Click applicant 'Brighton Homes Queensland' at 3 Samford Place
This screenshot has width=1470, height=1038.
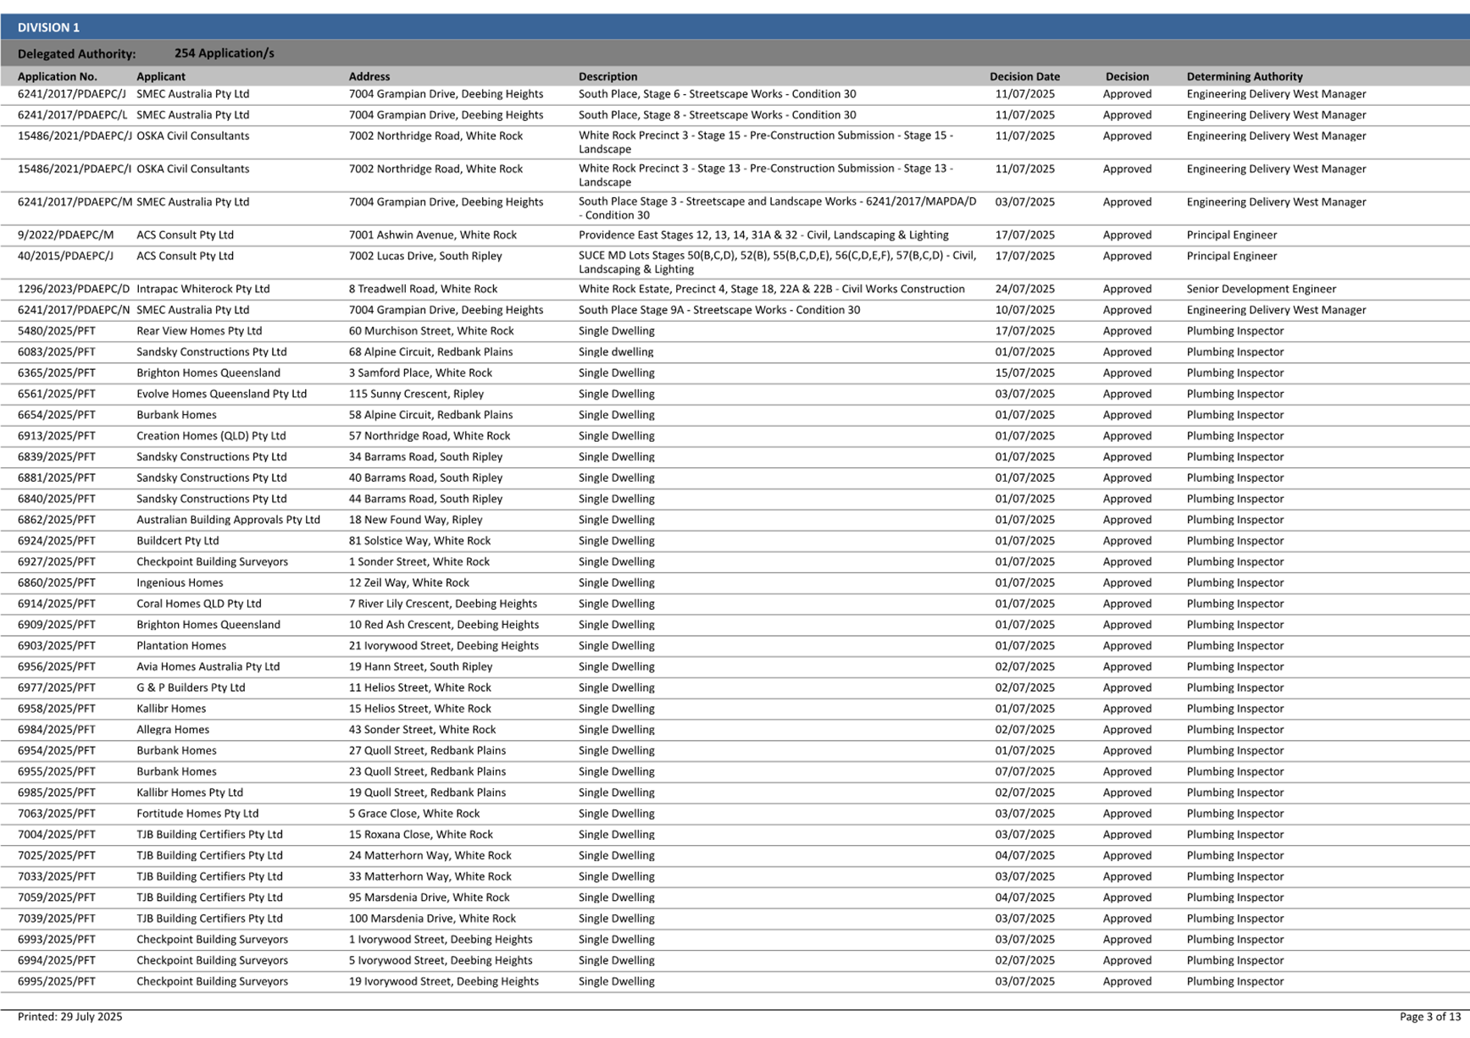pos(208,373)
